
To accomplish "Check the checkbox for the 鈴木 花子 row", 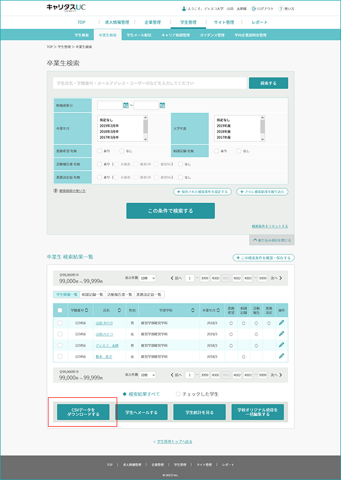I will click(x=60, y=356).
